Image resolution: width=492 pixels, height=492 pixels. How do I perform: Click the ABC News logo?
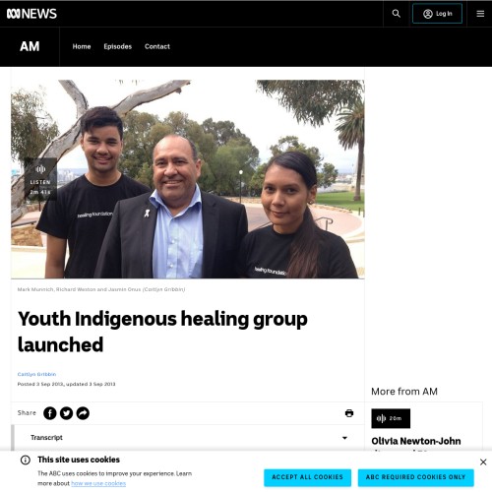pos(31,14)
